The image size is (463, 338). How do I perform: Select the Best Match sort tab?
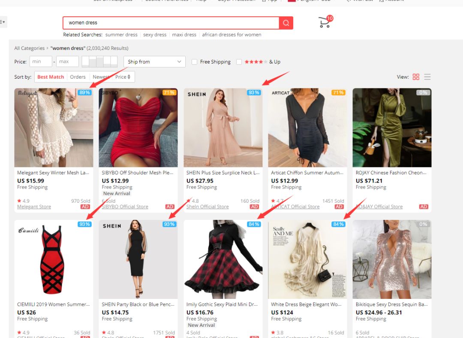tap(51, 77)
